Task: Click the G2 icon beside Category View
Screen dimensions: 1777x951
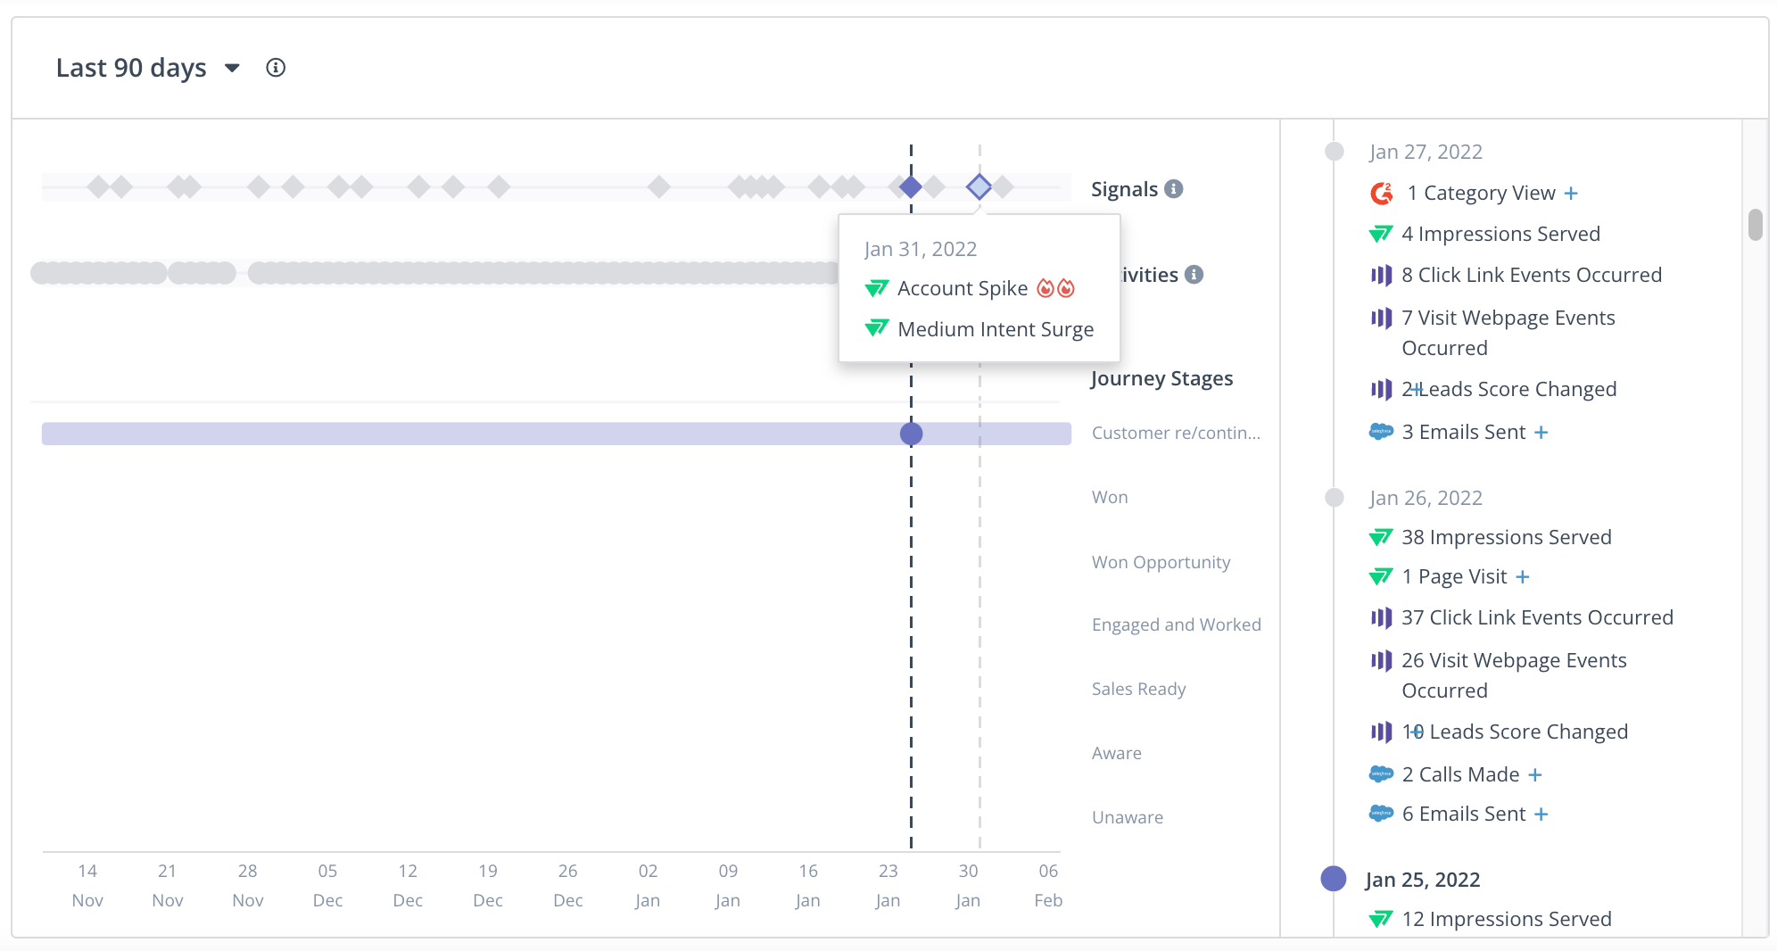Action: pos(1382,193)
